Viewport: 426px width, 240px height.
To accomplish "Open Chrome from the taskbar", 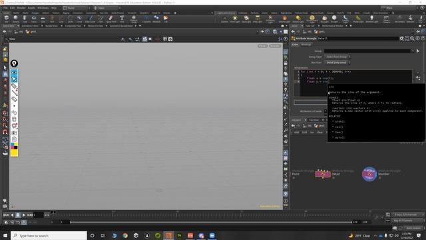I will [x=125, y=235].
